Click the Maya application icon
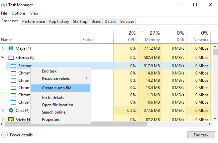The height and width of the screenshot is (143, 218). coord(11,48)
